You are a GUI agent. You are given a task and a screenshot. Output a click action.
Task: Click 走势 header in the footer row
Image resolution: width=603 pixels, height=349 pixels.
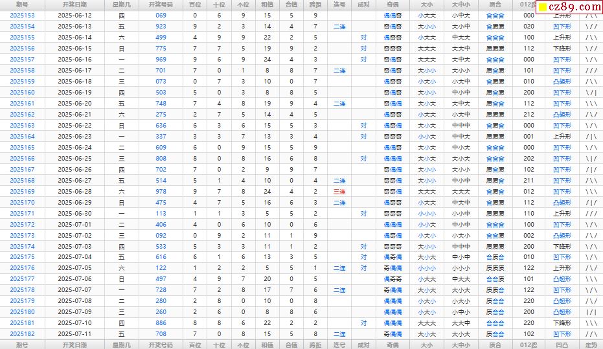pyautogui.click(x=591, y=345)
